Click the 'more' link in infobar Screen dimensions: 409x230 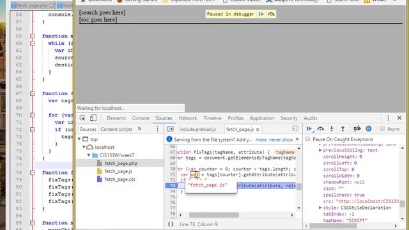coord(261,140)
